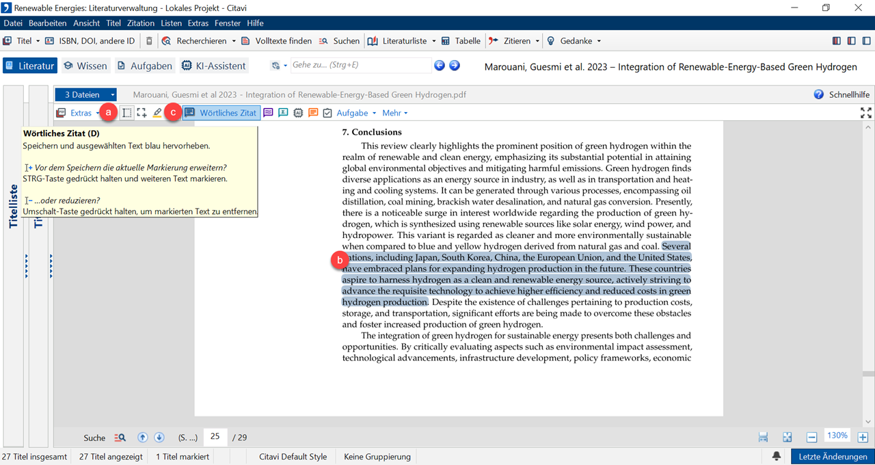875x465 pixels.
Task: Switch to the Wissen tab
Action: pyautogui.click(x=85, y=66)
